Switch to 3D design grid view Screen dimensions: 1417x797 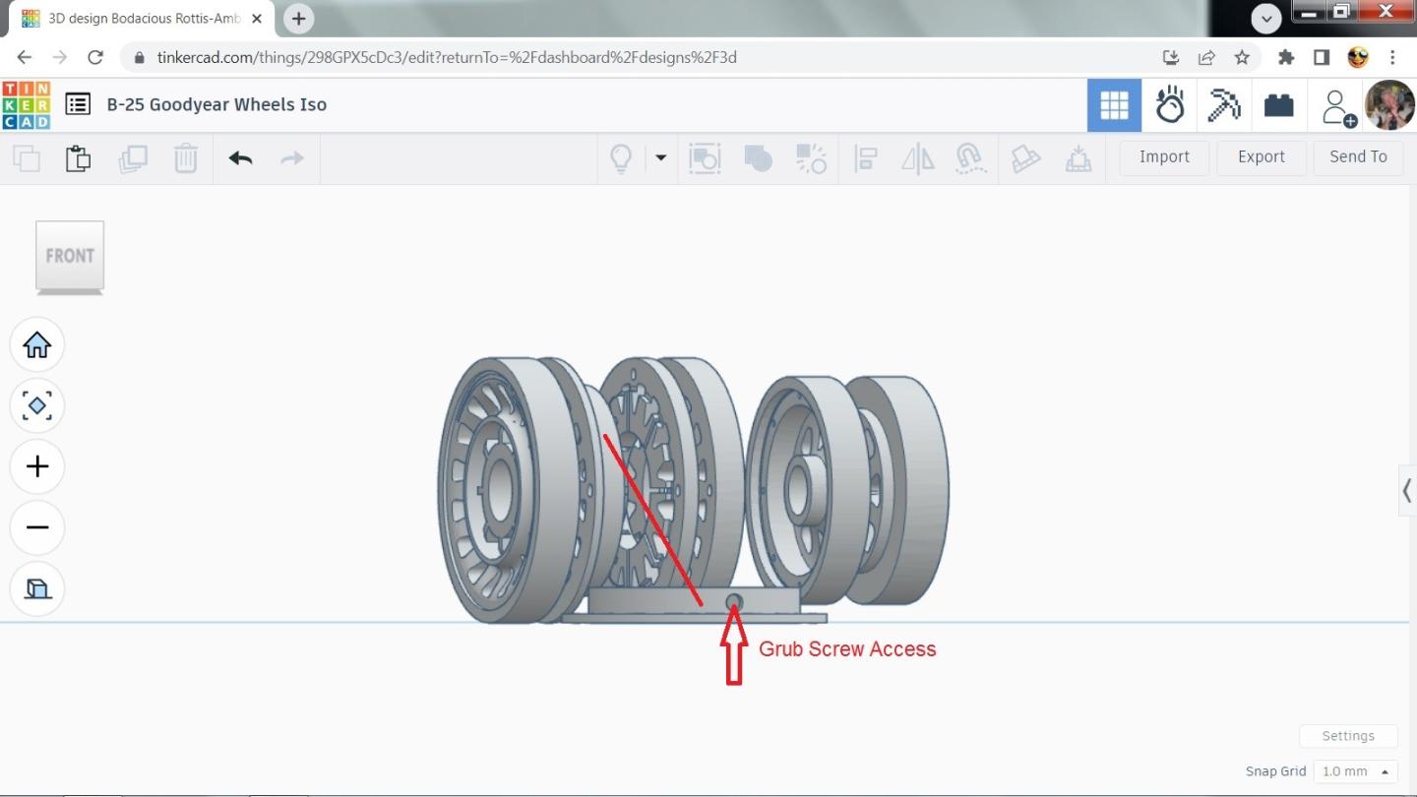[1114, 105]
